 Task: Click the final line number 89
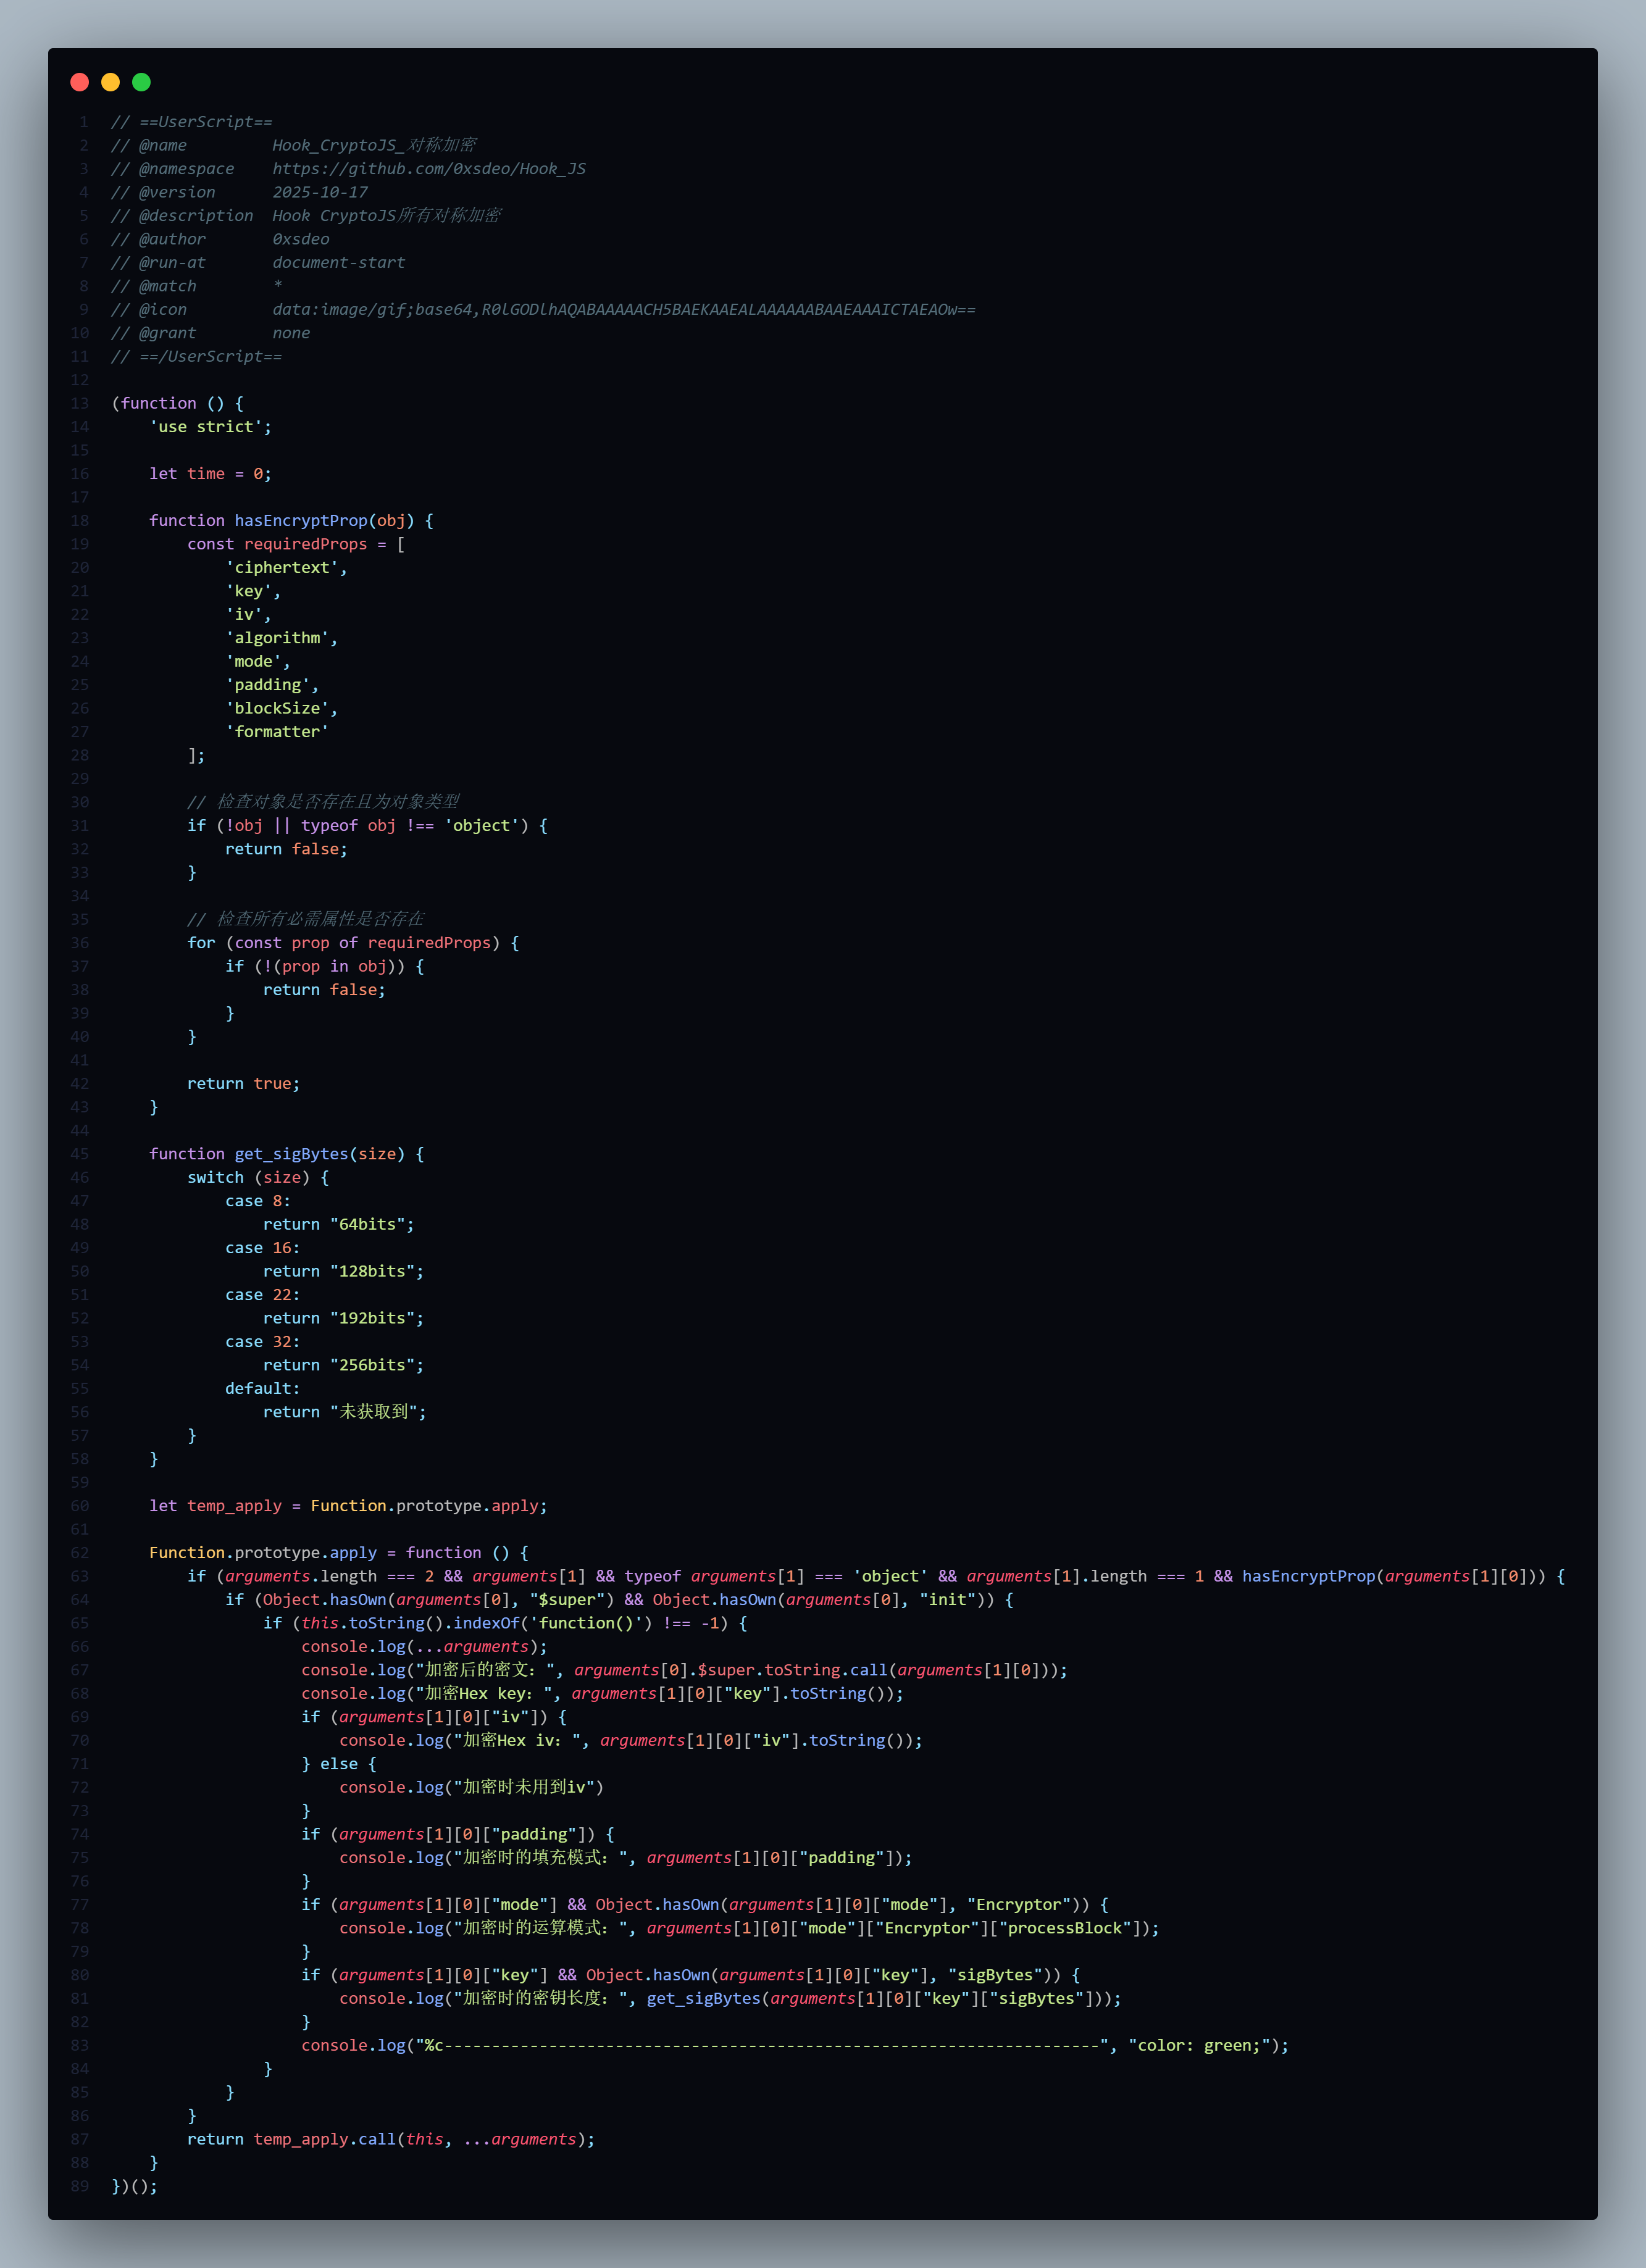pyautogui.click(x=79, y=2186)
